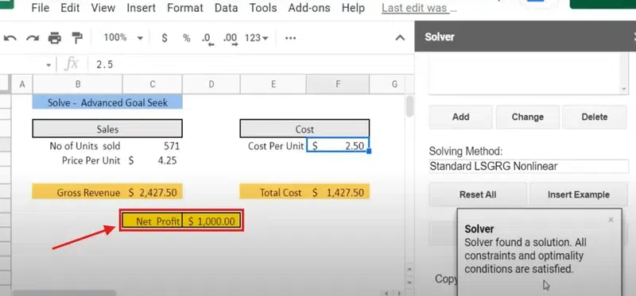This screenshot has height=296, width=636.
Task: Click the Delete constraint button
Action: pos(595,117)
